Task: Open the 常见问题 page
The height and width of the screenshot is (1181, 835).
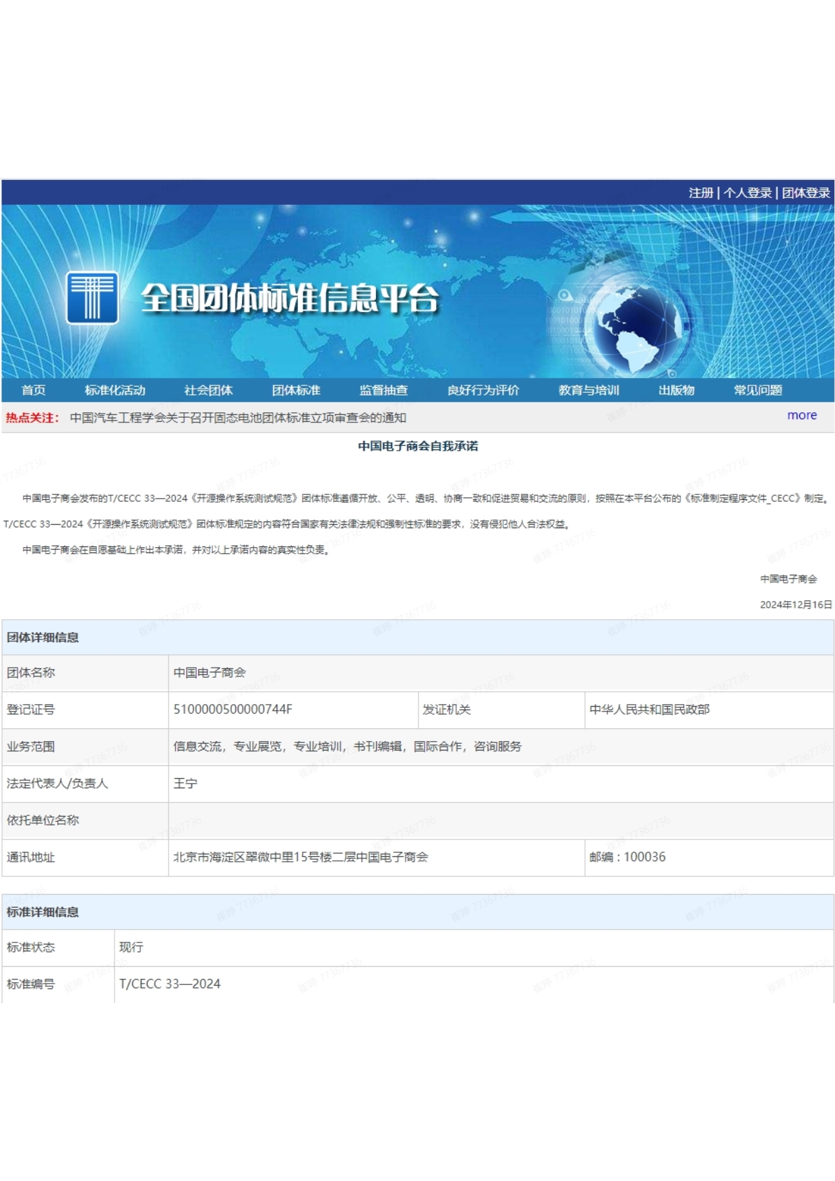Action: click(758, 390)
